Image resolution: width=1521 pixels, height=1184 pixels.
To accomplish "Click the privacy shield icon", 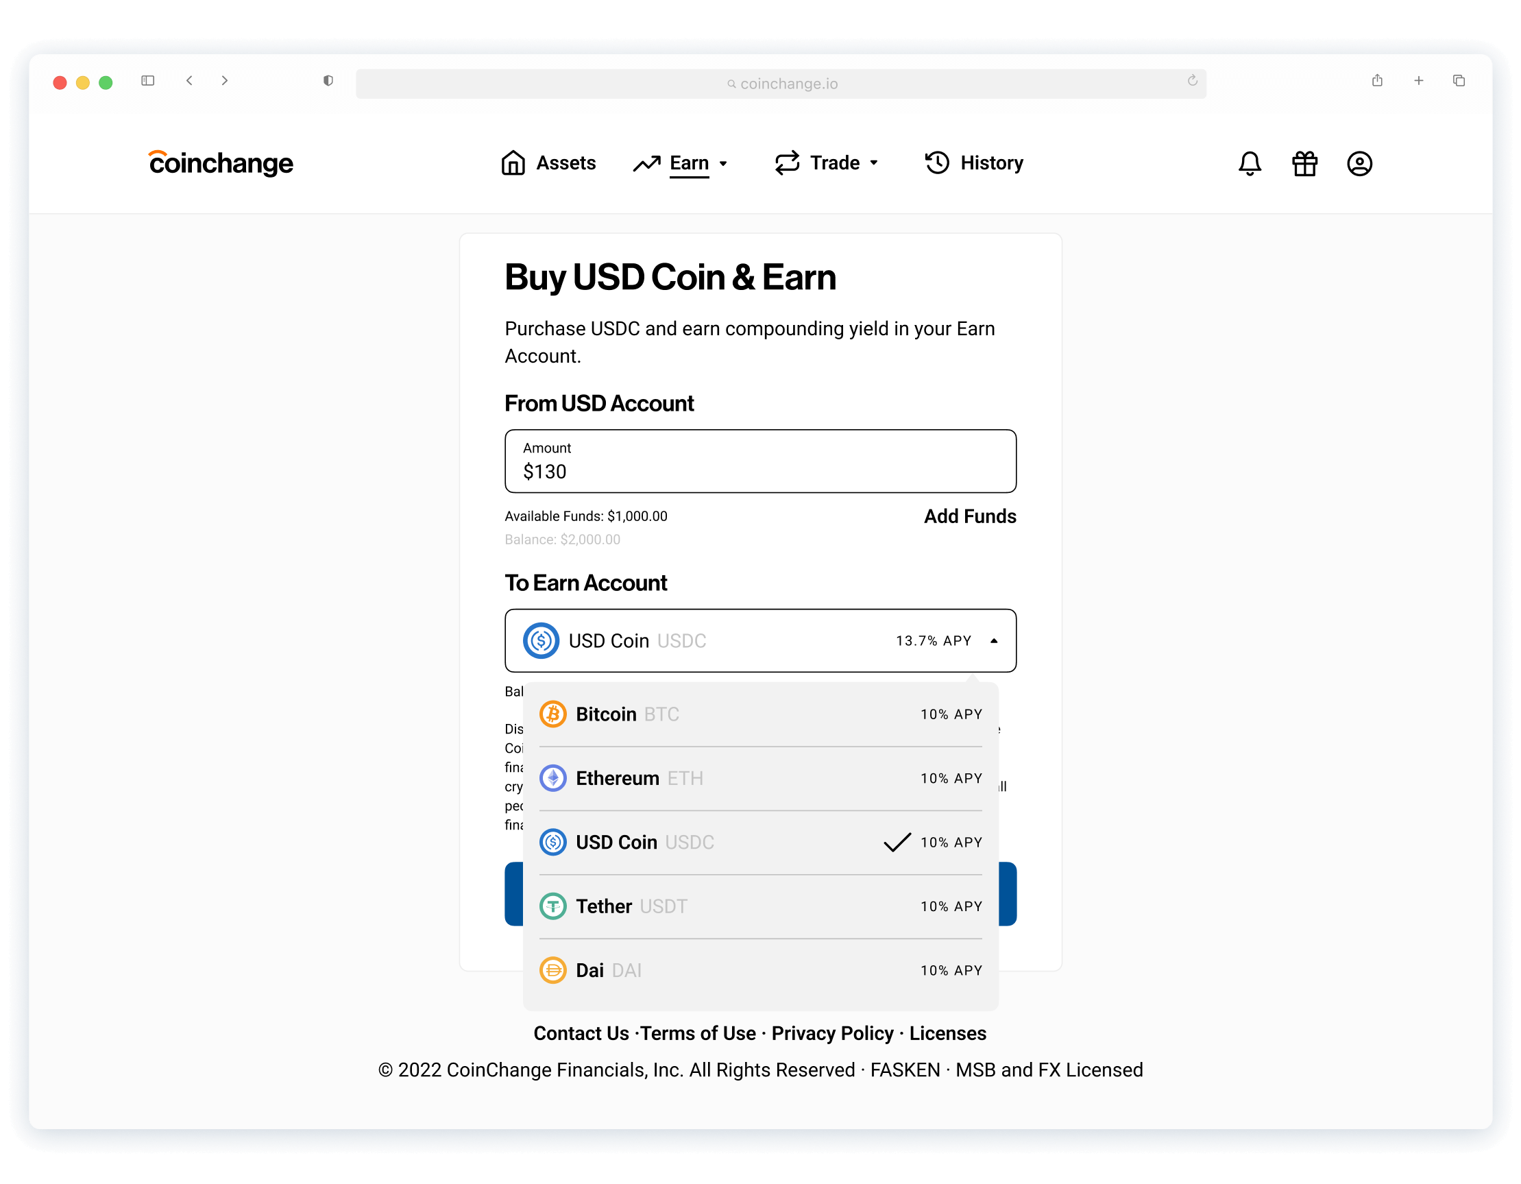I will click(x=328, y=81).
